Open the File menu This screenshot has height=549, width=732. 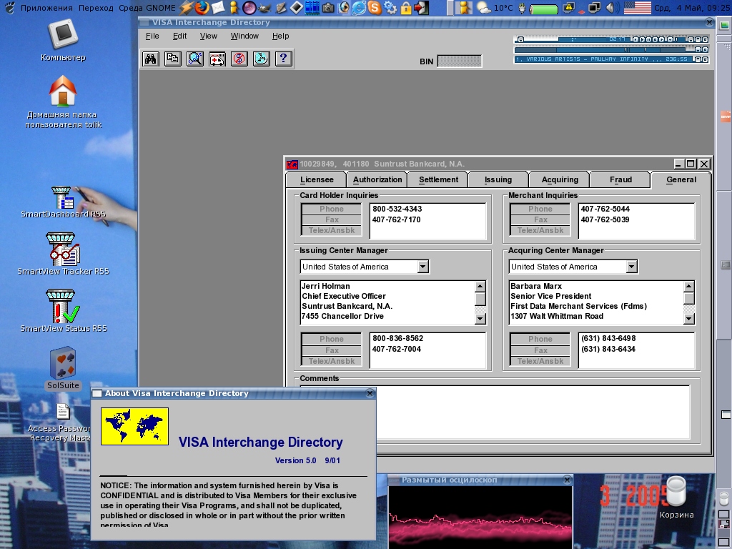[x=152, y=36]
